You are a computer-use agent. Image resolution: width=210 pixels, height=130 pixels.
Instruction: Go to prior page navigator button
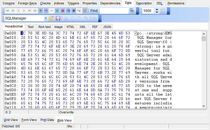point(13,11)
